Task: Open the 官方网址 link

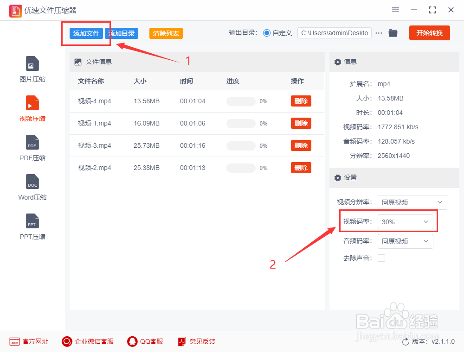Action: coord(35,342)
